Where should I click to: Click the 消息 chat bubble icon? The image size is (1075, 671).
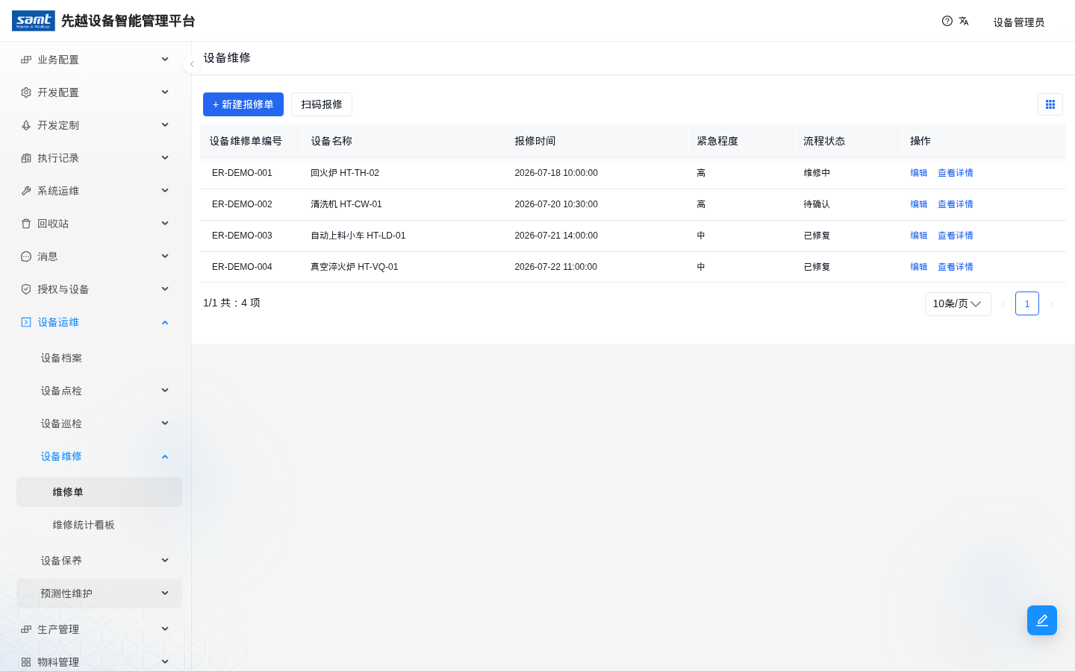pyautogui.click(x=26, y=256)
